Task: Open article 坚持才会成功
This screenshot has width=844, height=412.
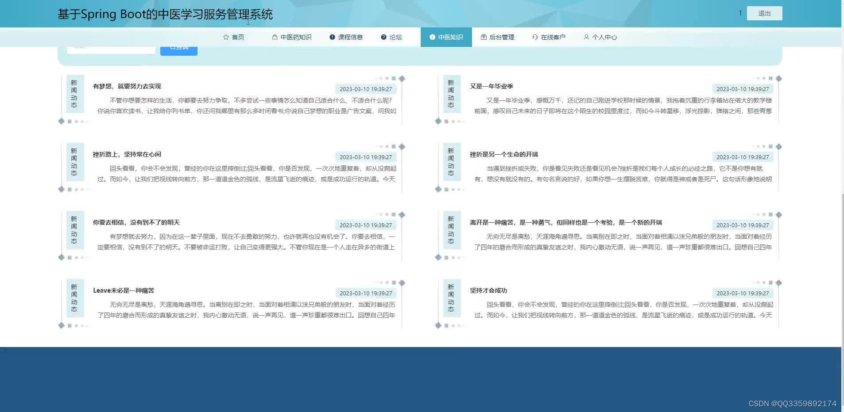Action: [488, 290]
